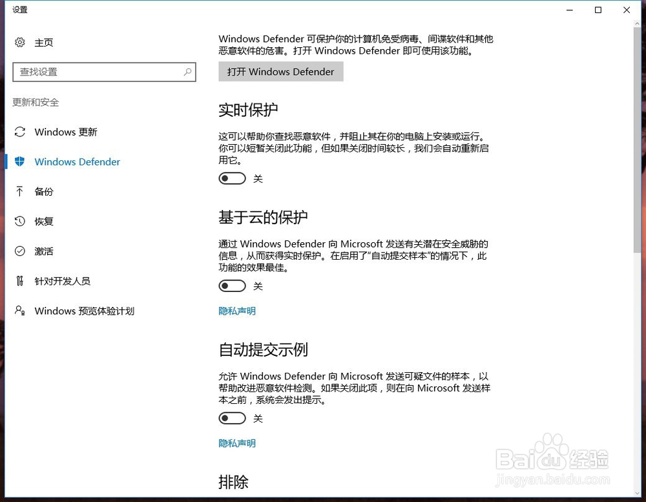
Task: Click the 针对开发人员 tools icon
Action: click(x=20, y=281)
